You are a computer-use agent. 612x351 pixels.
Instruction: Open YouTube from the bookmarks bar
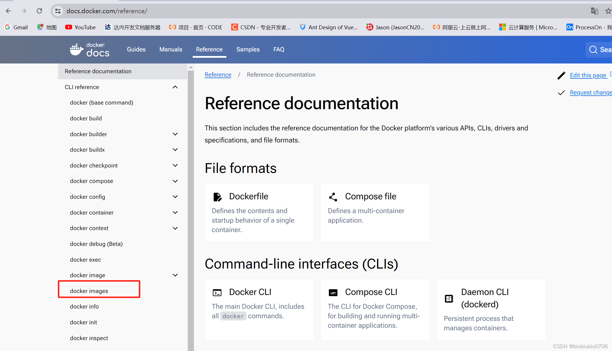pyautogui.click(x=80, y=27)
